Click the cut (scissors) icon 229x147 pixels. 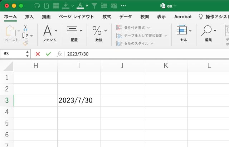25,28
